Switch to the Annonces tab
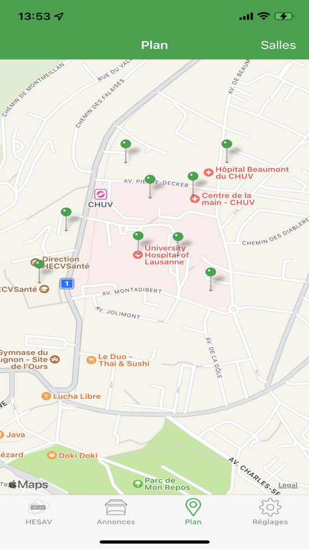 [x=116, y=512]
